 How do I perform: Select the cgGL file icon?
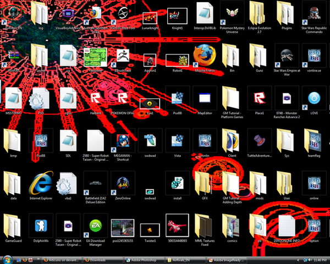click(68, 98)
